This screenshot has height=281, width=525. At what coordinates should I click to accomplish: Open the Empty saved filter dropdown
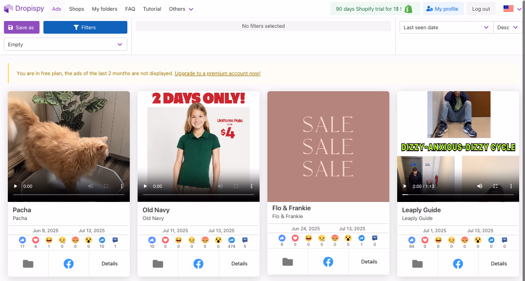tap(65, 44)
